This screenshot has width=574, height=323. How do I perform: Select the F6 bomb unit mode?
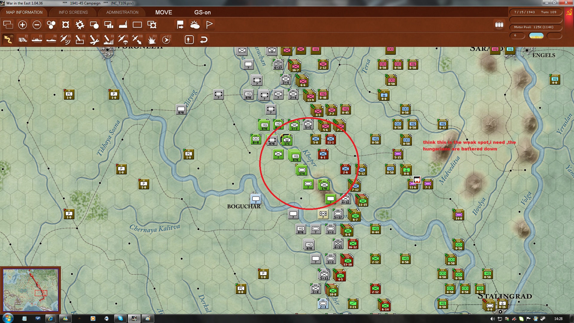80,39
